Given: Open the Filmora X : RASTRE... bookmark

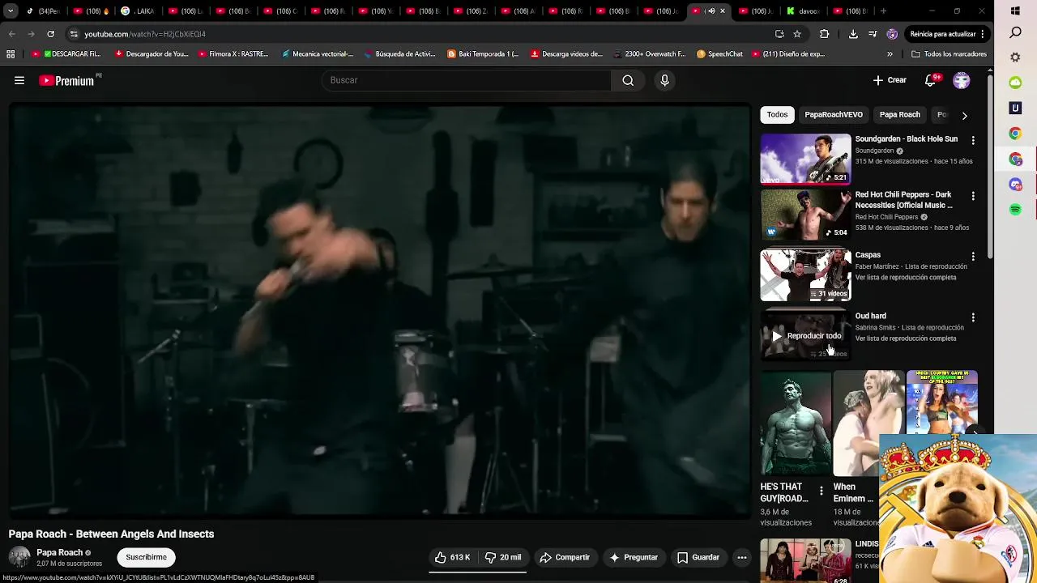Looking at the screenshot, I should coord(232,54).
